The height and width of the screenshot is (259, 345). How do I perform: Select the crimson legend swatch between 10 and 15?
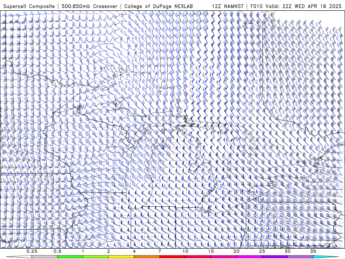pos(198,257)
